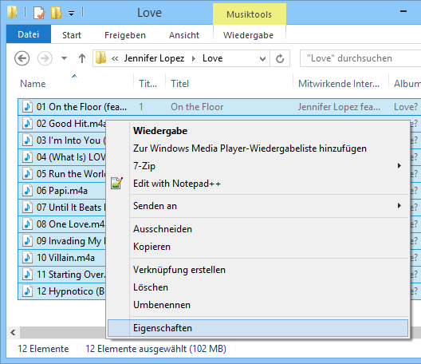Click the Forward navigation arrow
The width and height of the screenshot is (421, 364).
click(45, 58)
